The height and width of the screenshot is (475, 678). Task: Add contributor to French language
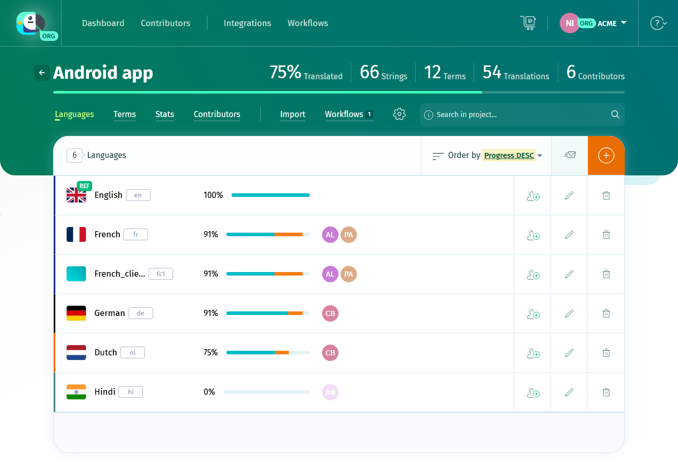click(533, 235)
